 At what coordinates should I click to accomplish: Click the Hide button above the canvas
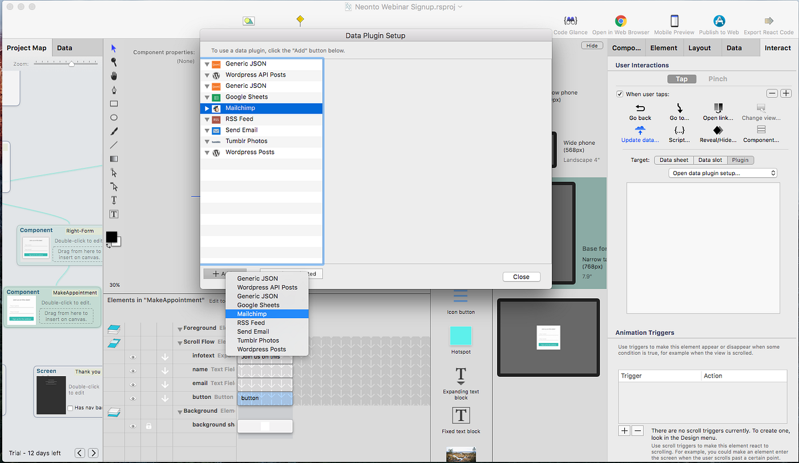[x=592, y=45]
